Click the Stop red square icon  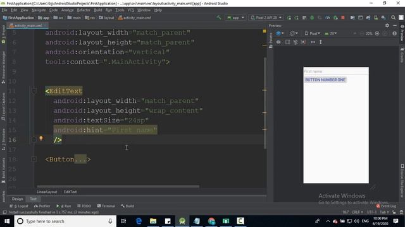[x=343, y=18]
